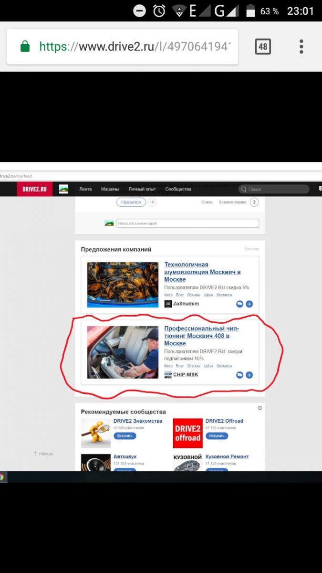This screenshot has height=573, width=322.
Task: Tap the drive2.ru URL in the address bar
Action: 135,47
